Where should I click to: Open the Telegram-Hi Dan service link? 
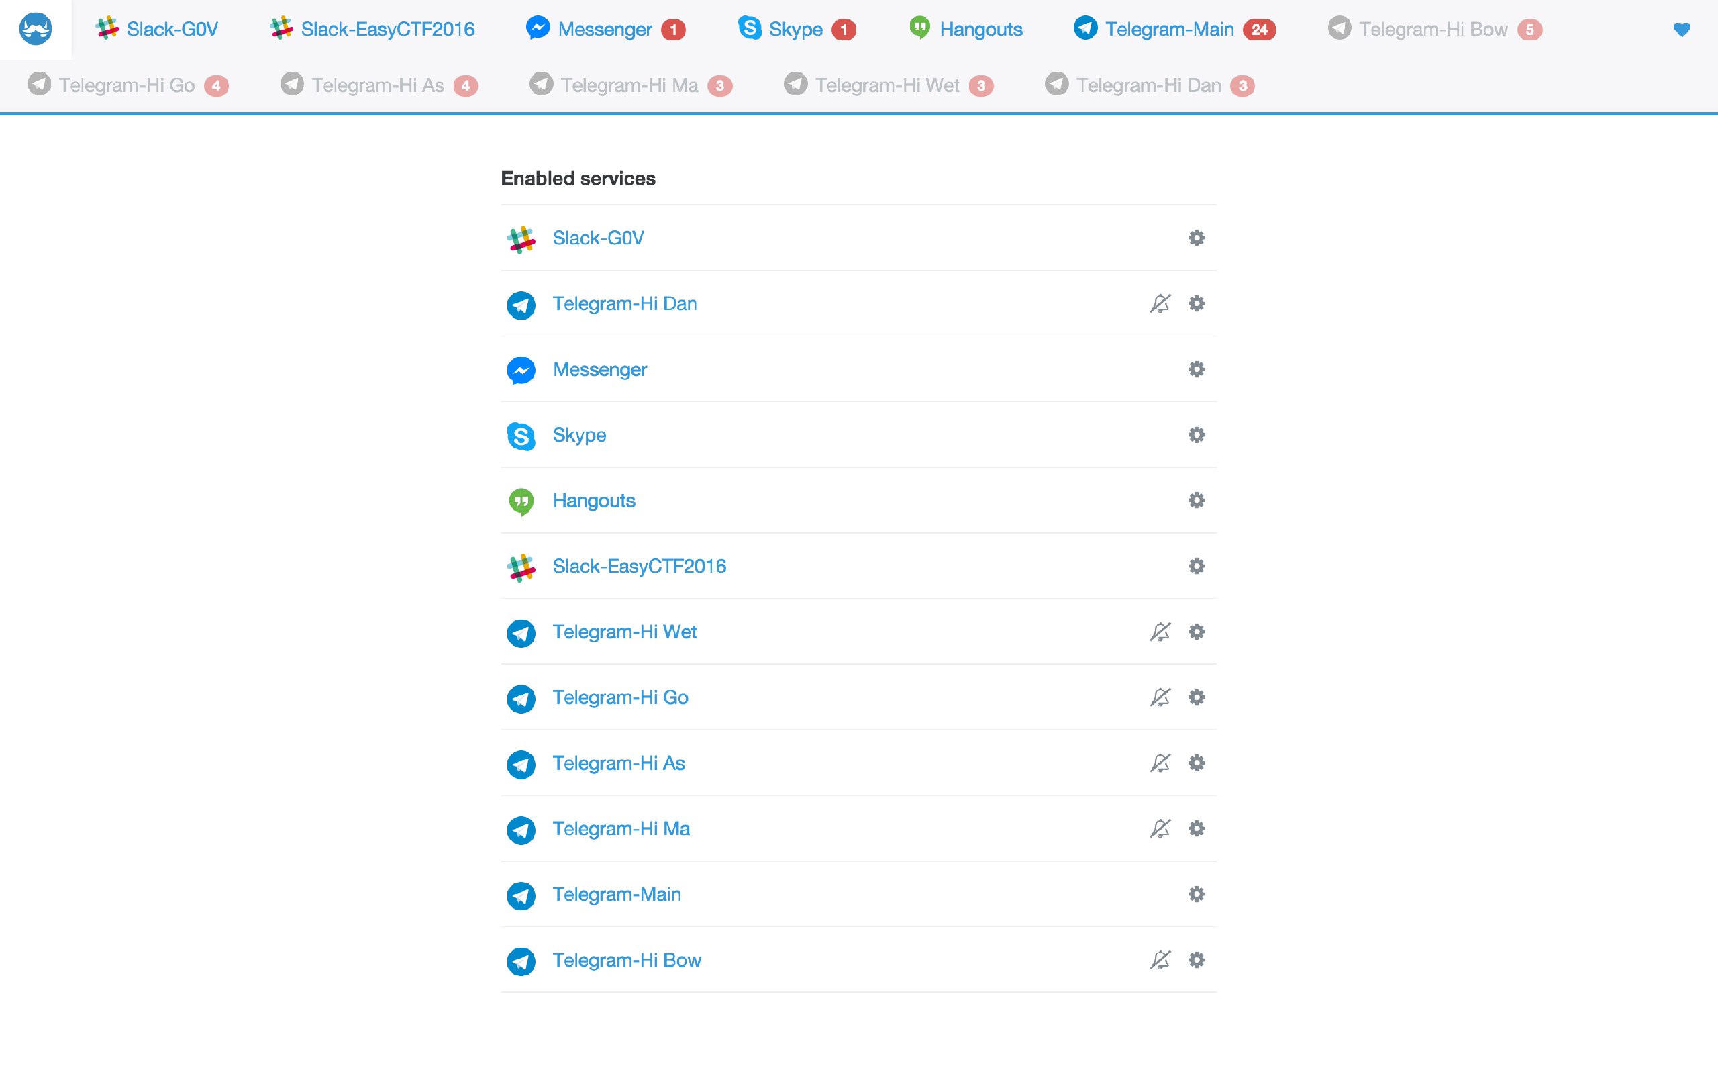pyautogui.click(x=625, y=303)
